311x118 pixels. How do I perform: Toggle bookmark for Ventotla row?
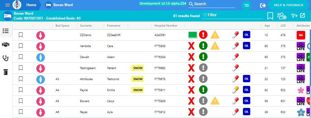coord(21,46)
